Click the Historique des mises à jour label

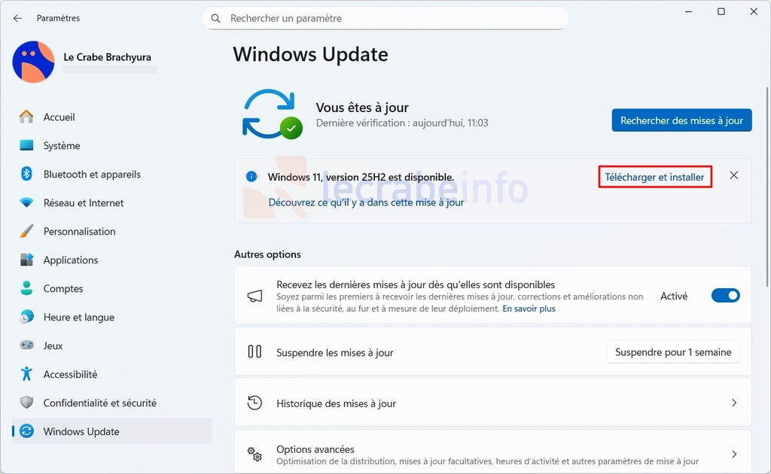[x=336, y=403]
